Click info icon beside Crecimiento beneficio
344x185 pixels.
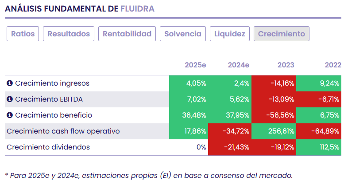click(10, 115)
